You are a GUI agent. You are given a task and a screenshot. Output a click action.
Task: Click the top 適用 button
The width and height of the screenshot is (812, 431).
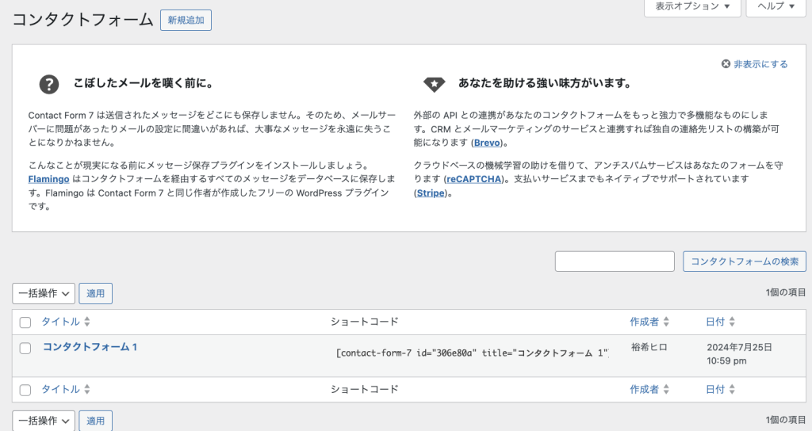[x=95, y=293]
